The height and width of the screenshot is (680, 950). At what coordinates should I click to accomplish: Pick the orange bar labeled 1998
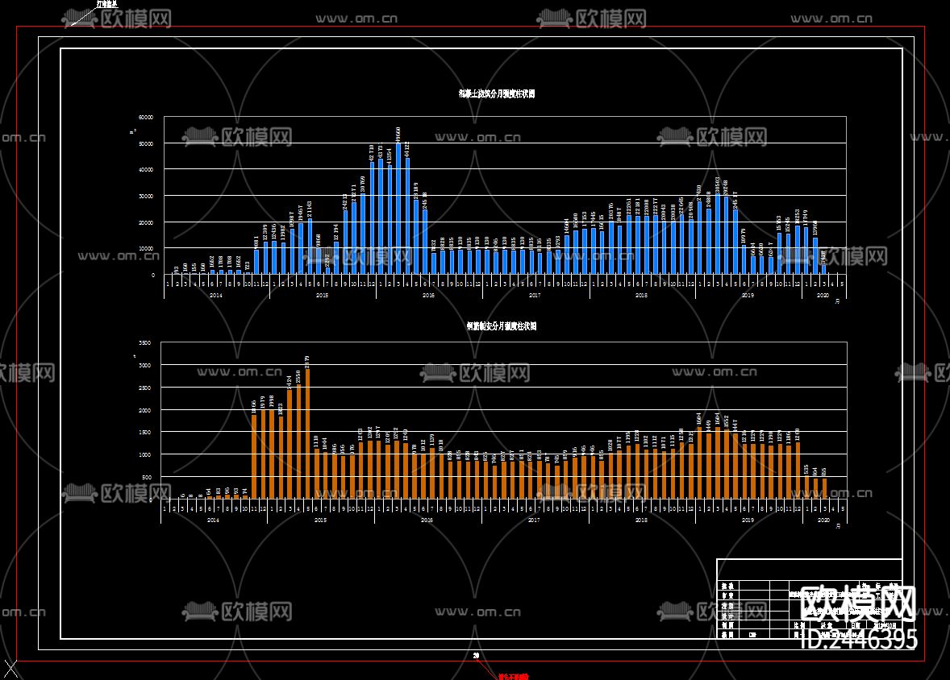click(272, 454)
